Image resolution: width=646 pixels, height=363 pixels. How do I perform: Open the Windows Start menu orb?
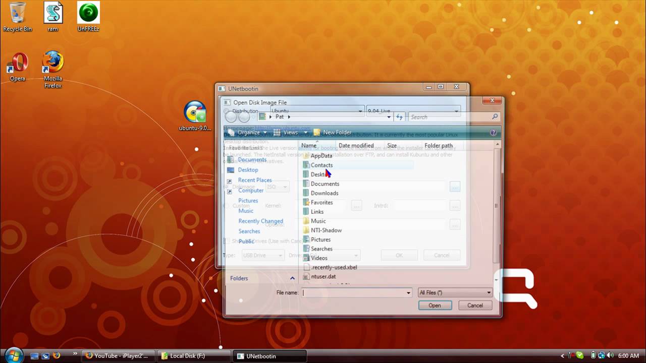tap(14, 355)
